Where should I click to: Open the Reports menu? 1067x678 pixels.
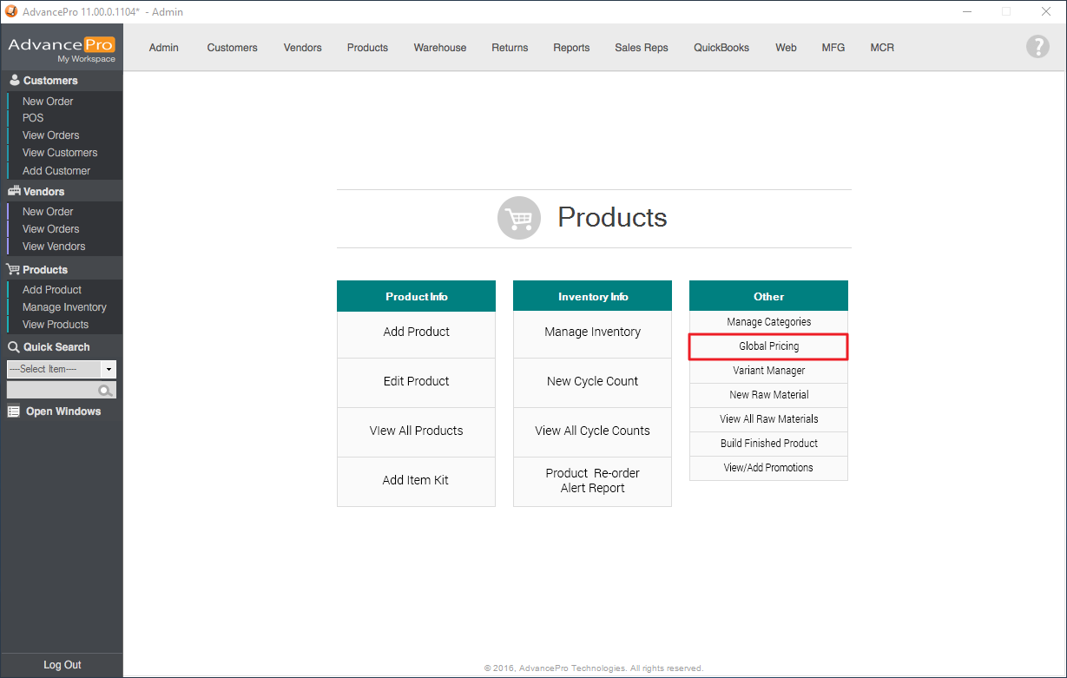click(x=571, y=48)
